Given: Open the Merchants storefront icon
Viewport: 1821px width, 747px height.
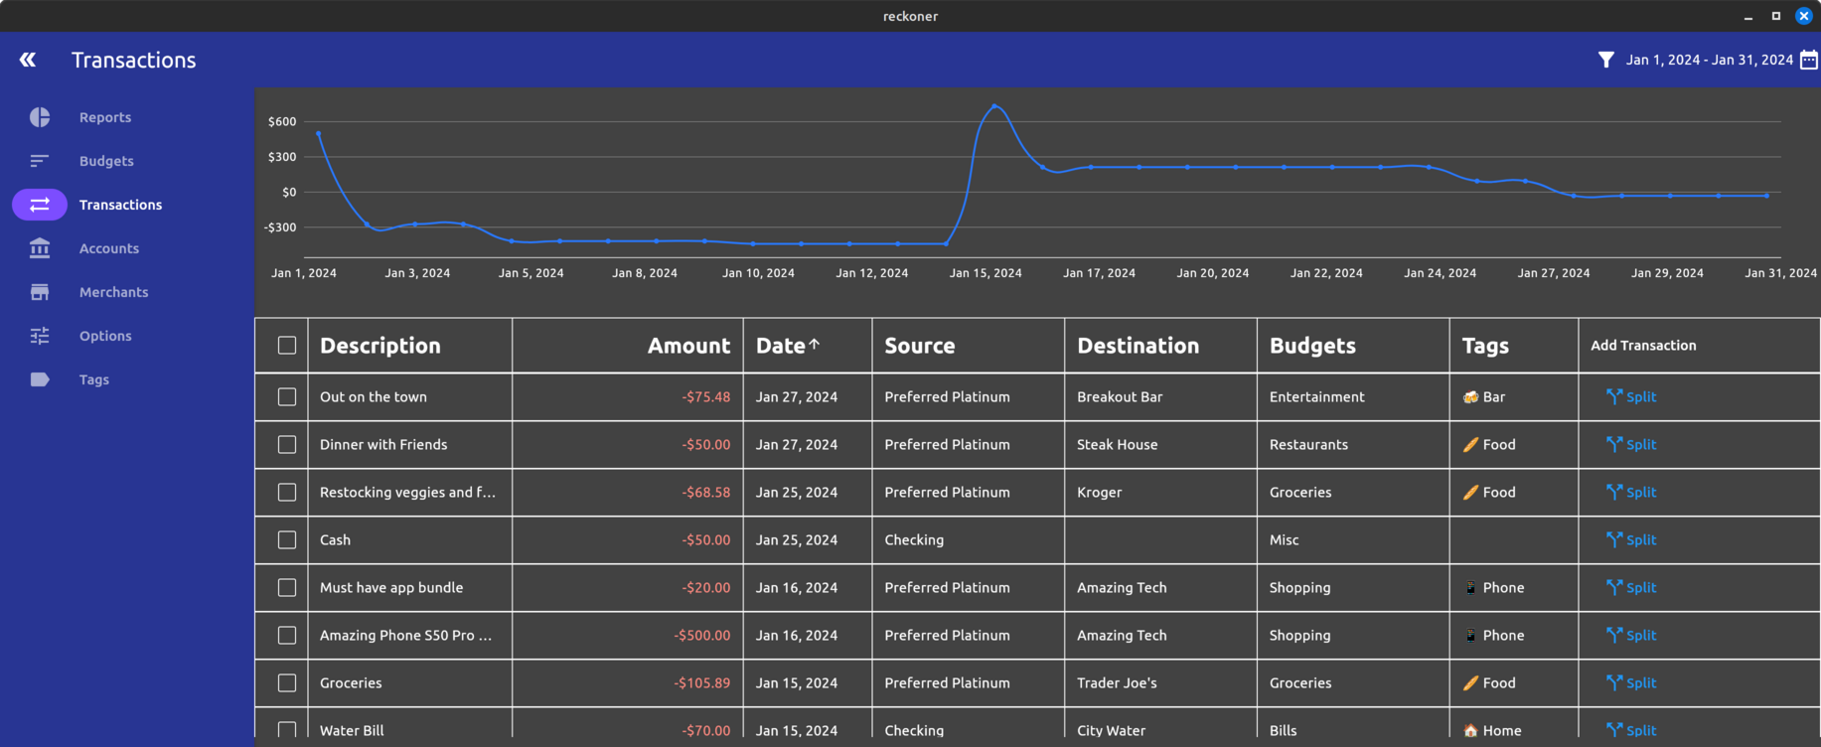Looking at the screenshot, I should coord(40,292).
